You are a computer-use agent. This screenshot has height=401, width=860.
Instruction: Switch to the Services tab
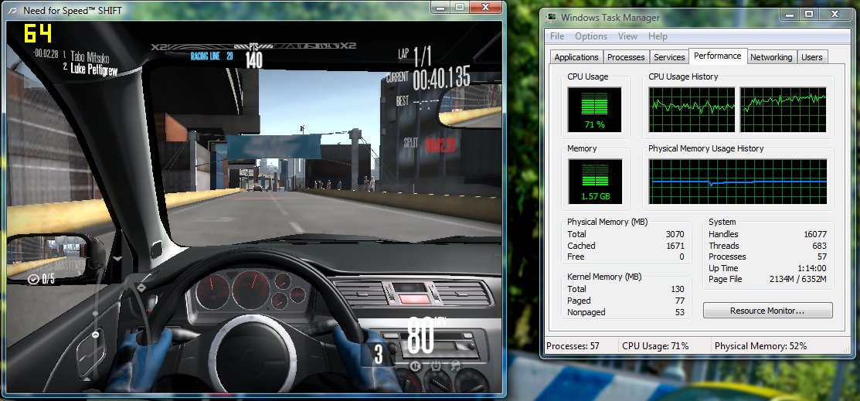click(x=669, y=57)
